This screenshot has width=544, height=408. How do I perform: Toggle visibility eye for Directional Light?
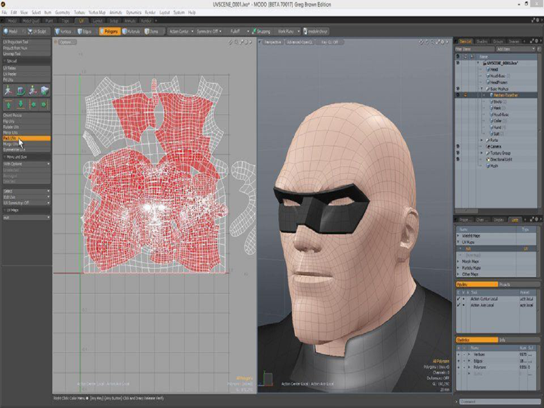(457, 159)
